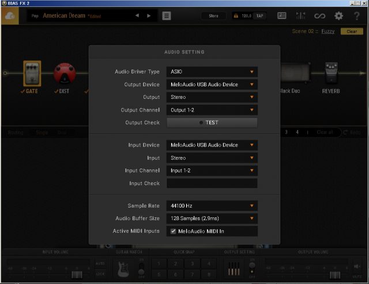This screenshot has width=369, height=284.
Task: Select the red DIST pedal
Action: click(65, 73)
